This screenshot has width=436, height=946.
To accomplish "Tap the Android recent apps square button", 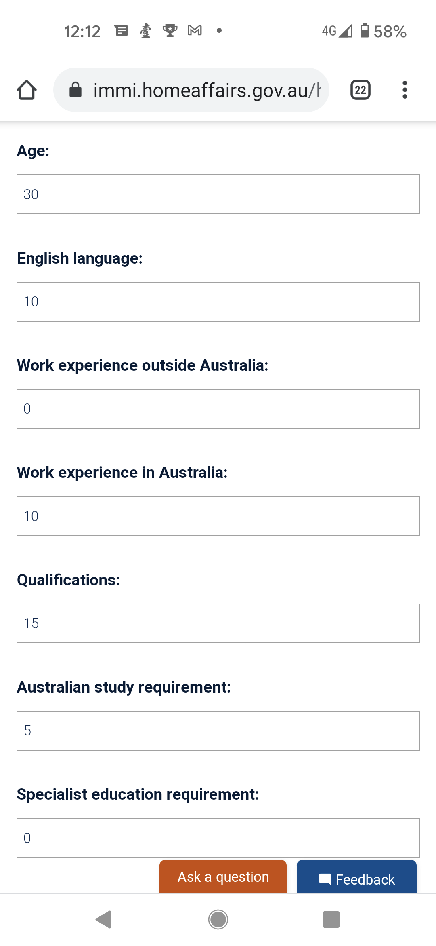I will 331,920.
